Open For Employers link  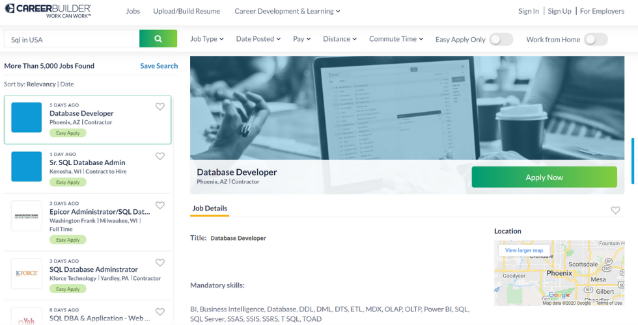pos(602,12)
